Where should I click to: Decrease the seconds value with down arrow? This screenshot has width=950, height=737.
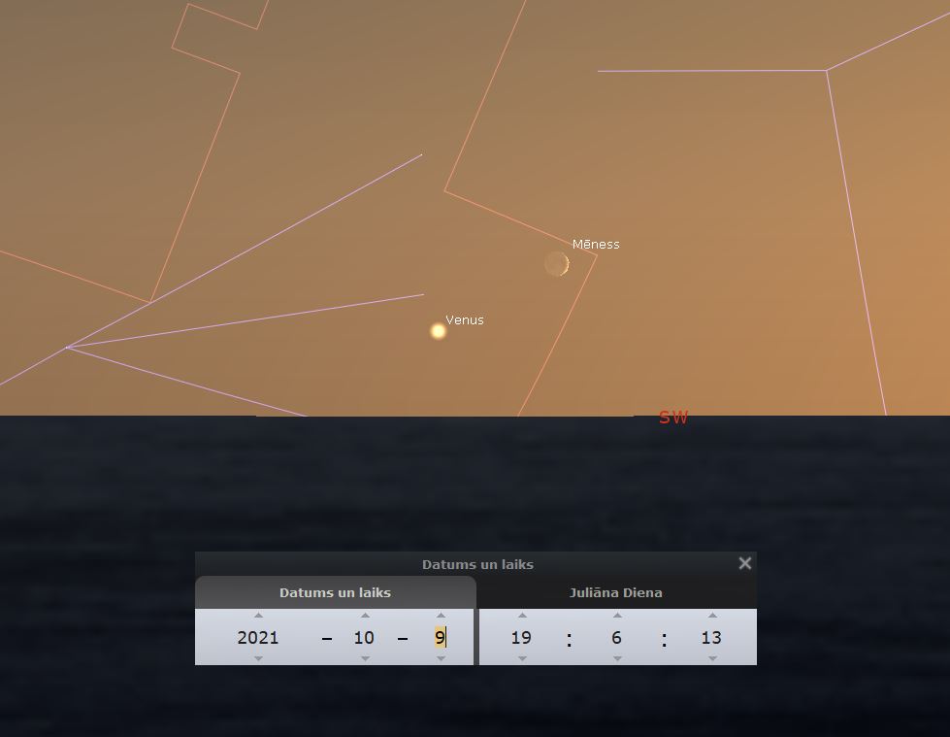point(712,658)
